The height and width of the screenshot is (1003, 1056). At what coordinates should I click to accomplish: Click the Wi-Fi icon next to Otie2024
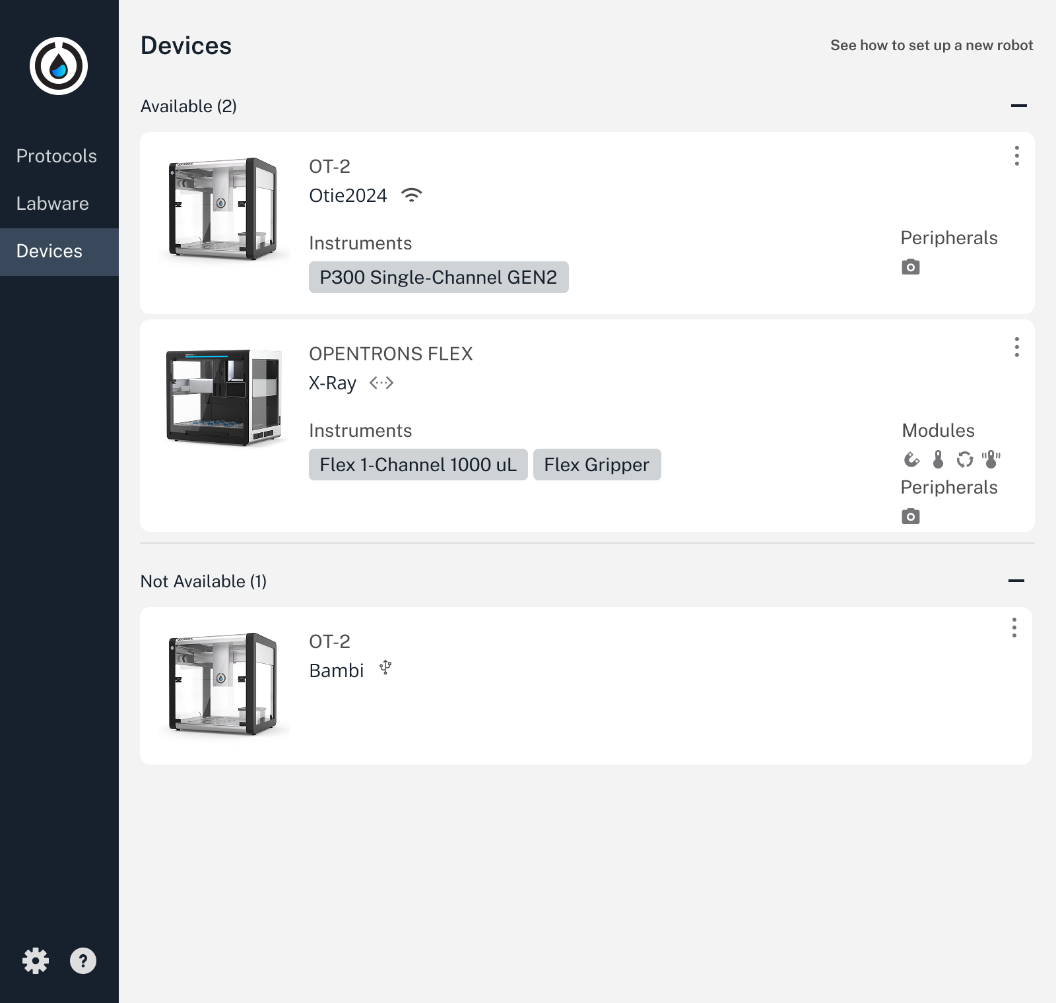pyautogui.click(x=412, y=195)
